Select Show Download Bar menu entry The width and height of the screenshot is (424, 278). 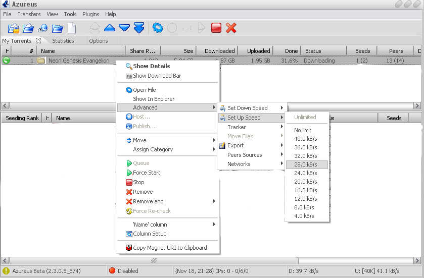pyautogui.click(x=168, y=76)
